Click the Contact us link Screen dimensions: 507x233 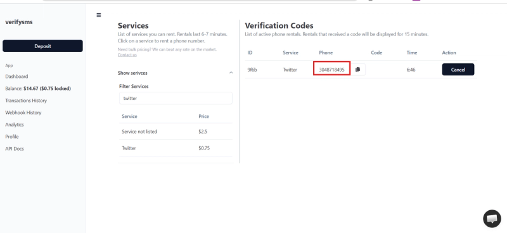click(127, 54)
